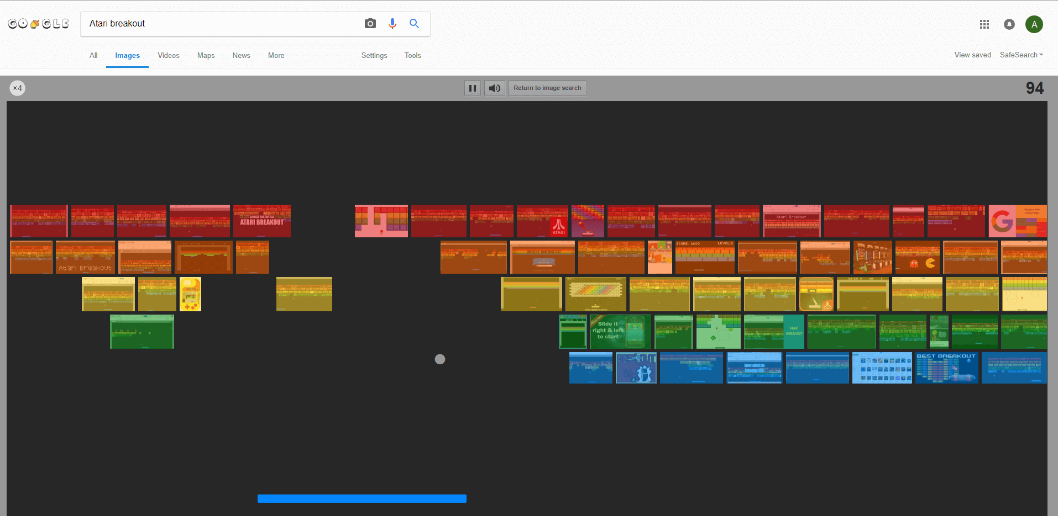The image size is (1058, 516).
Task: Click the microphone voice search icon
Action: pos(392,24)
